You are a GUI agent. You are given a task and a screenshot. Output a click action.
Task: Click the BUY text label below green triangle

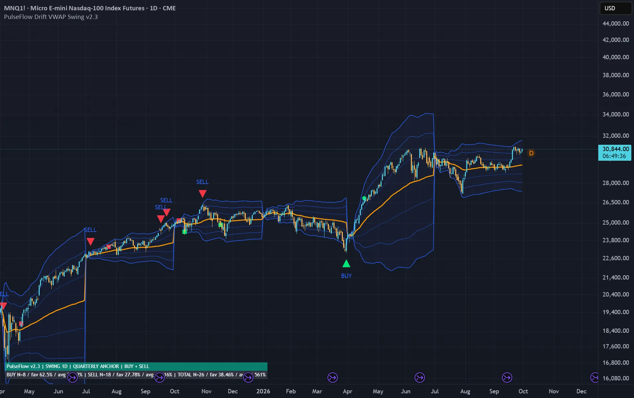click(x=346, y=276)
